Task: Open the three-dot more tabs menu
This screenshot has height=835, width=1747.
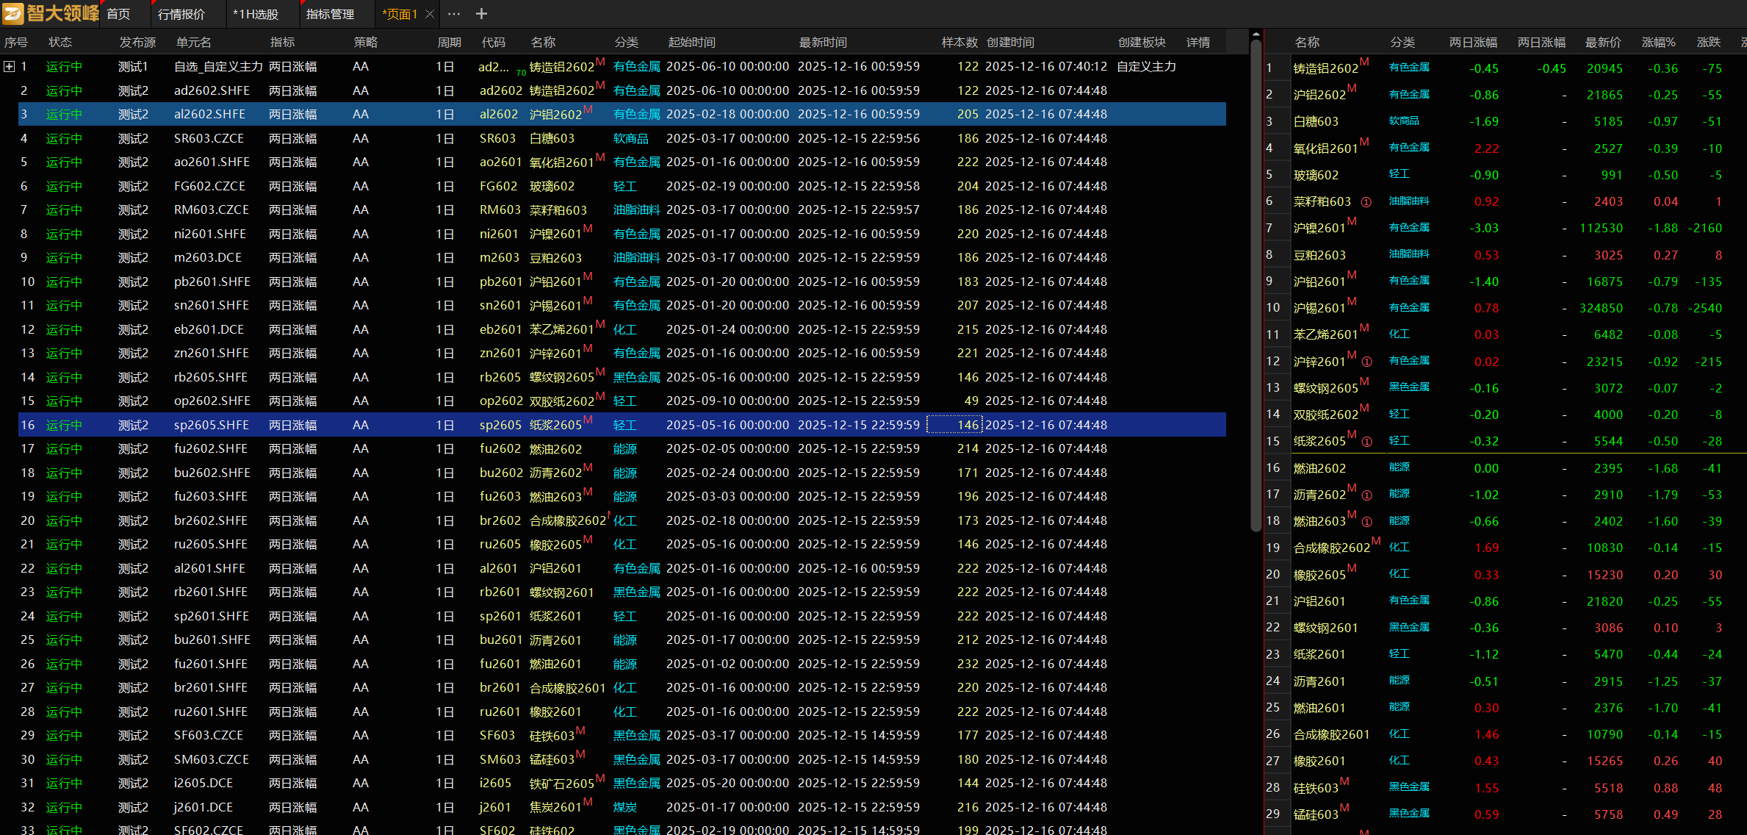Action: pyautogui.click(x=454, y=14)
